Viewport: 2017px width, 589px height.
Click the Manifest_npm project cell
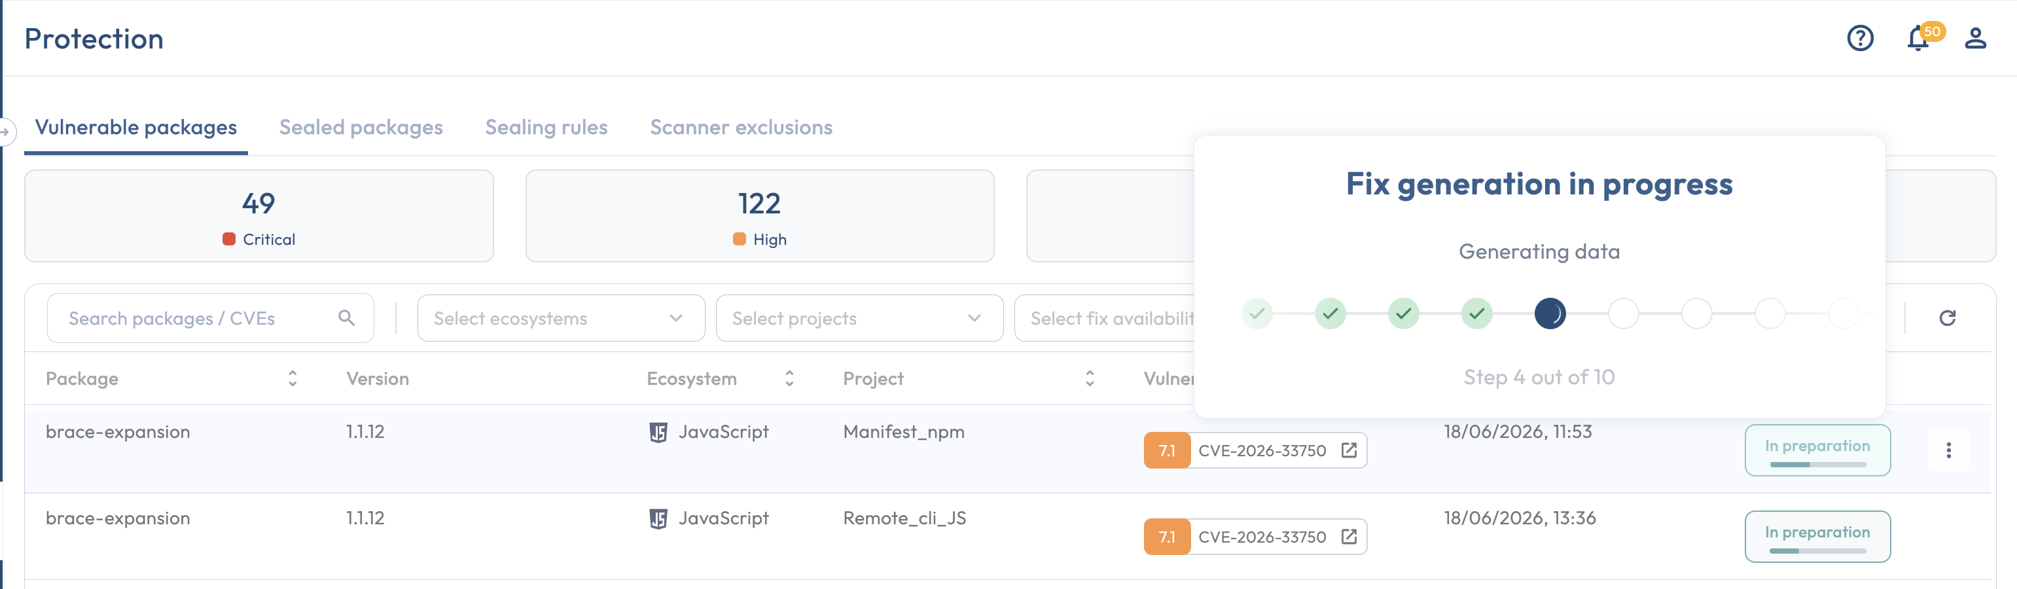click(904, 433)
